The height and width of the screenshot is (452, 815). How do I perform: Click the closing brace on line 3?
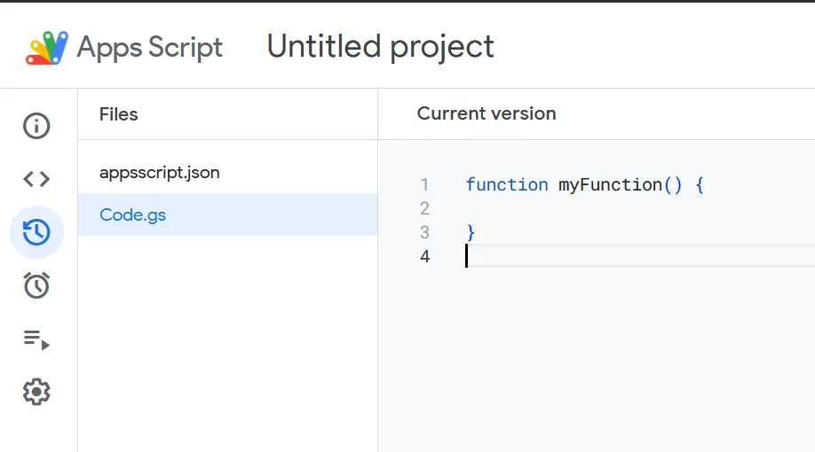(x=471, y=232)
